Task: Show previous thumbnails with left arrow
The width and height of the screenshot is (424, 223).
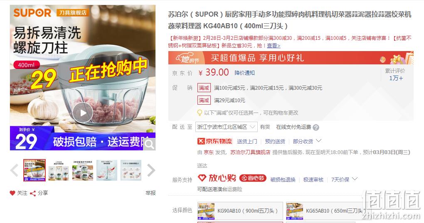Action: tap(14, 170)
